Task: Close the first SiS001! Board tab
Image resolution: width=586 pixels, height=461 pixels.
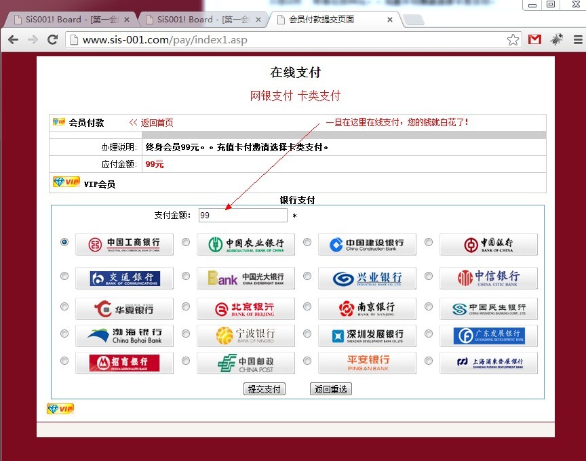Action: pos(127,20)
